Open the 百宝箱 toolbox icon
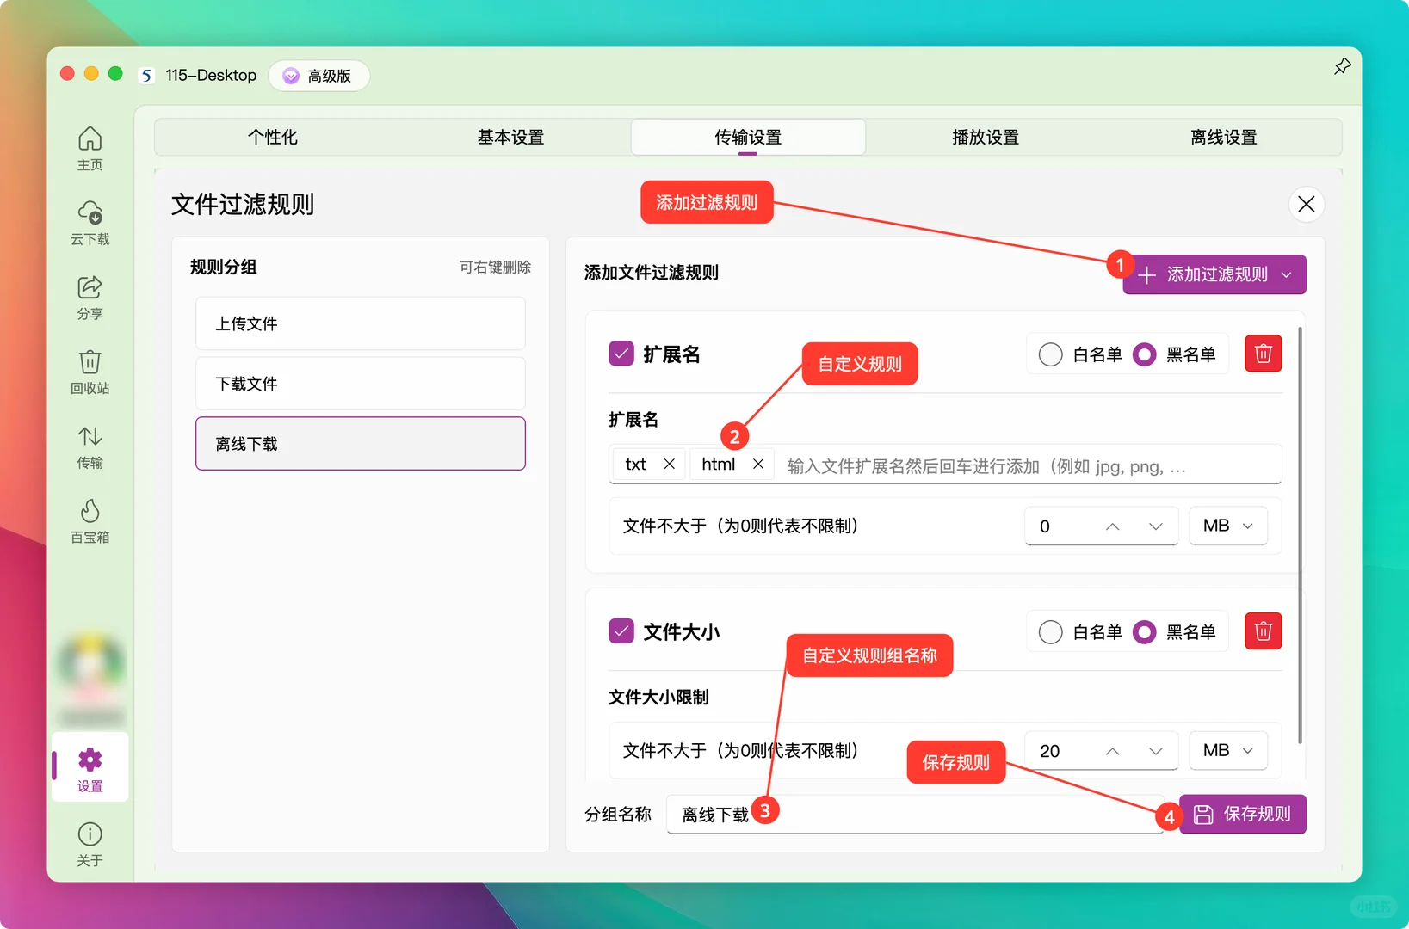 pos(90,520)
